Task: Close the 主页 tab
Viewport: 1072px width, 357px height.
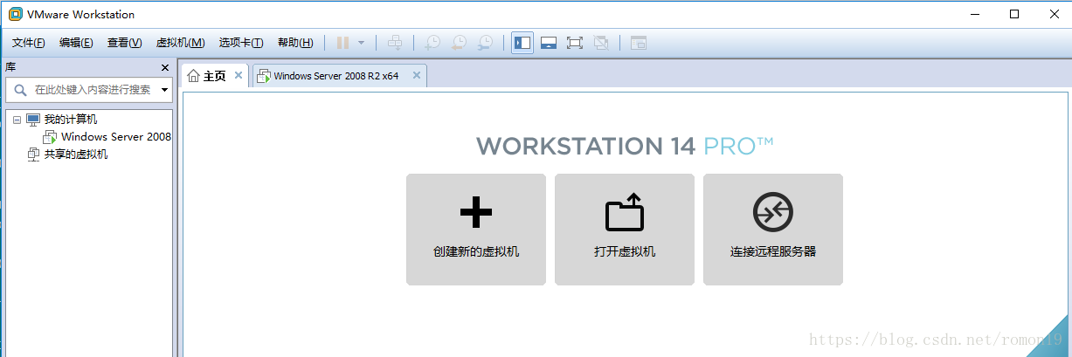Action: tap(239, 76)
